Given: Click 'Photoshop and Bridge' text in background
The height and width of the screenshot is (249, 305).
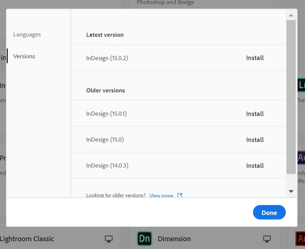Looking at the screenshot, I should coord(165,3).
